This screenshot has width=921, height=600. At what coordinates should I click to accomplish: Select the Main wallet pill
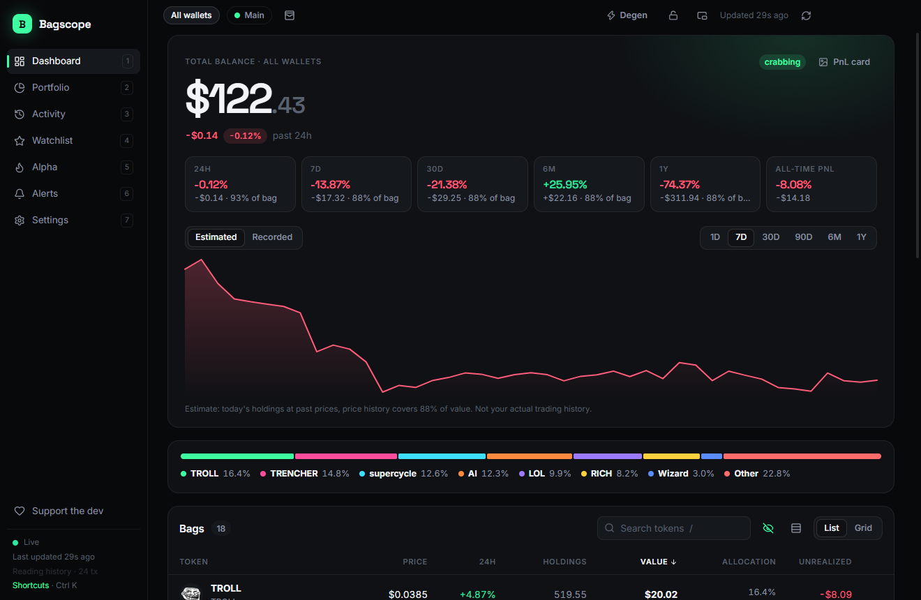tap(249, 15)
